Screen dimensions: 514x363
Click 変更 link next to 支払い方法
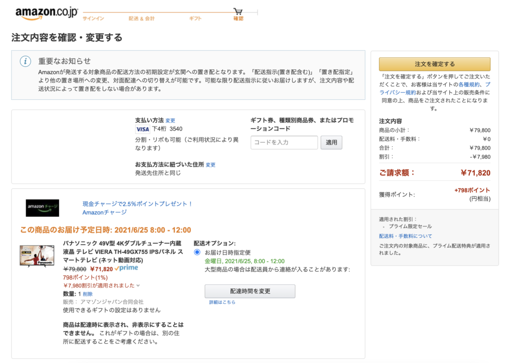click(x=171, y=120)
